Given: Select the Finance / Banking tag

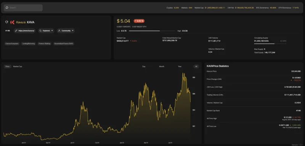Looking at the screenshot, I should coord(44,44).
